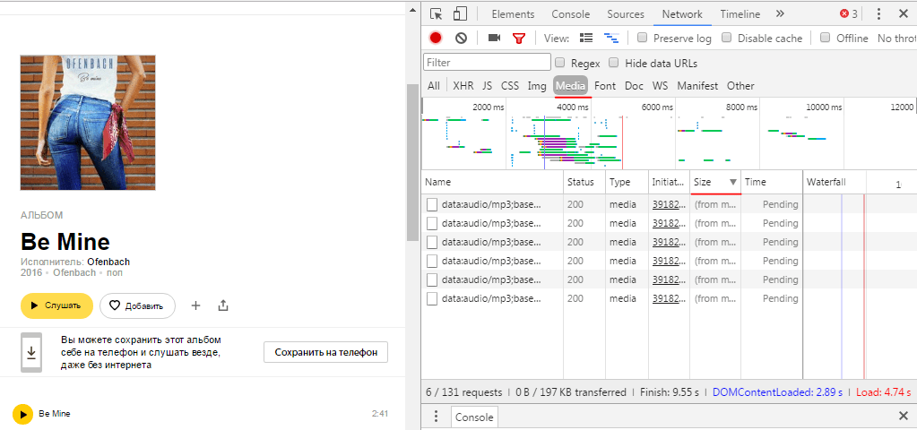Screen dimensions: 917x430
Task: Clear the network log icon
Action: 461,38
